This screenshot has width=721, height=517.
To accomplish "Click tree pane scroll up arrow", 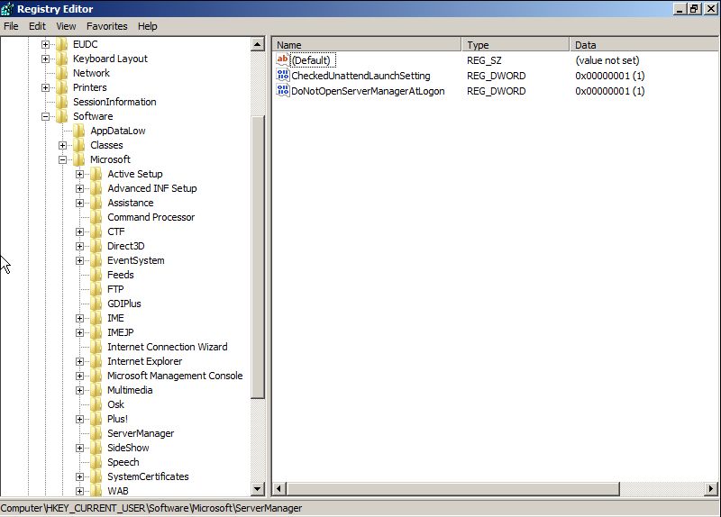I will pos(258,44).
